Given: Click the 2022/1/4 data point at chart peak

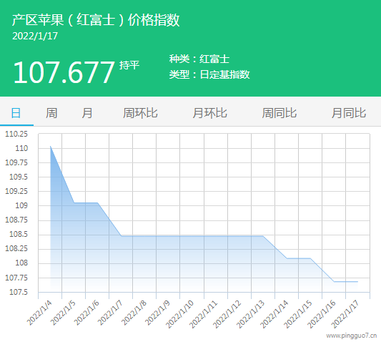Looking at the screenshot, I should click(x=50, y=147).
